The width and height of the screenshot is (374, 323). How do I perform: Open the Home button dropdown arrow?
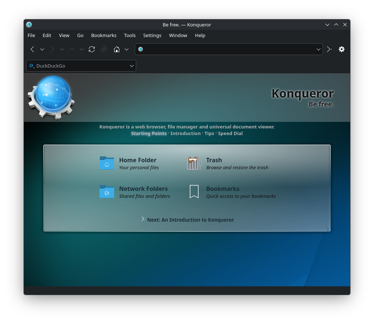(x=127, y=50)
